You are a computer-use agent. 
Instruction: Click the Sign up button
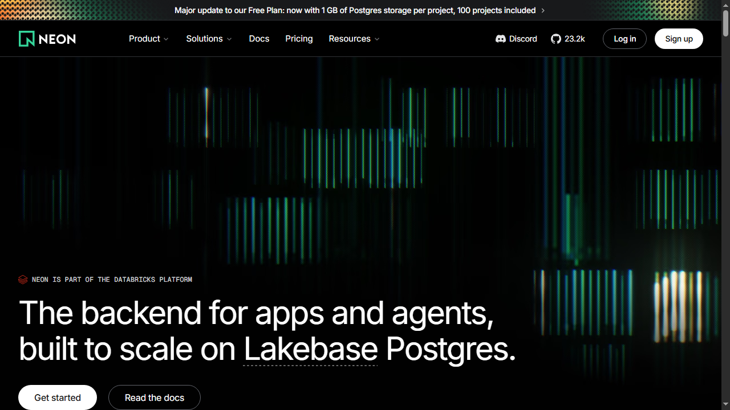[679, 39]
